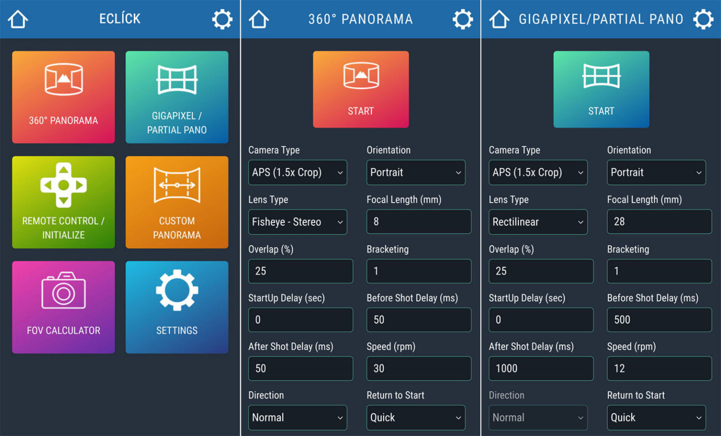The height and width of the screenshot is (436, 721).
Task: Launch the FOV Calculator tile
Action: coord(63,307)
